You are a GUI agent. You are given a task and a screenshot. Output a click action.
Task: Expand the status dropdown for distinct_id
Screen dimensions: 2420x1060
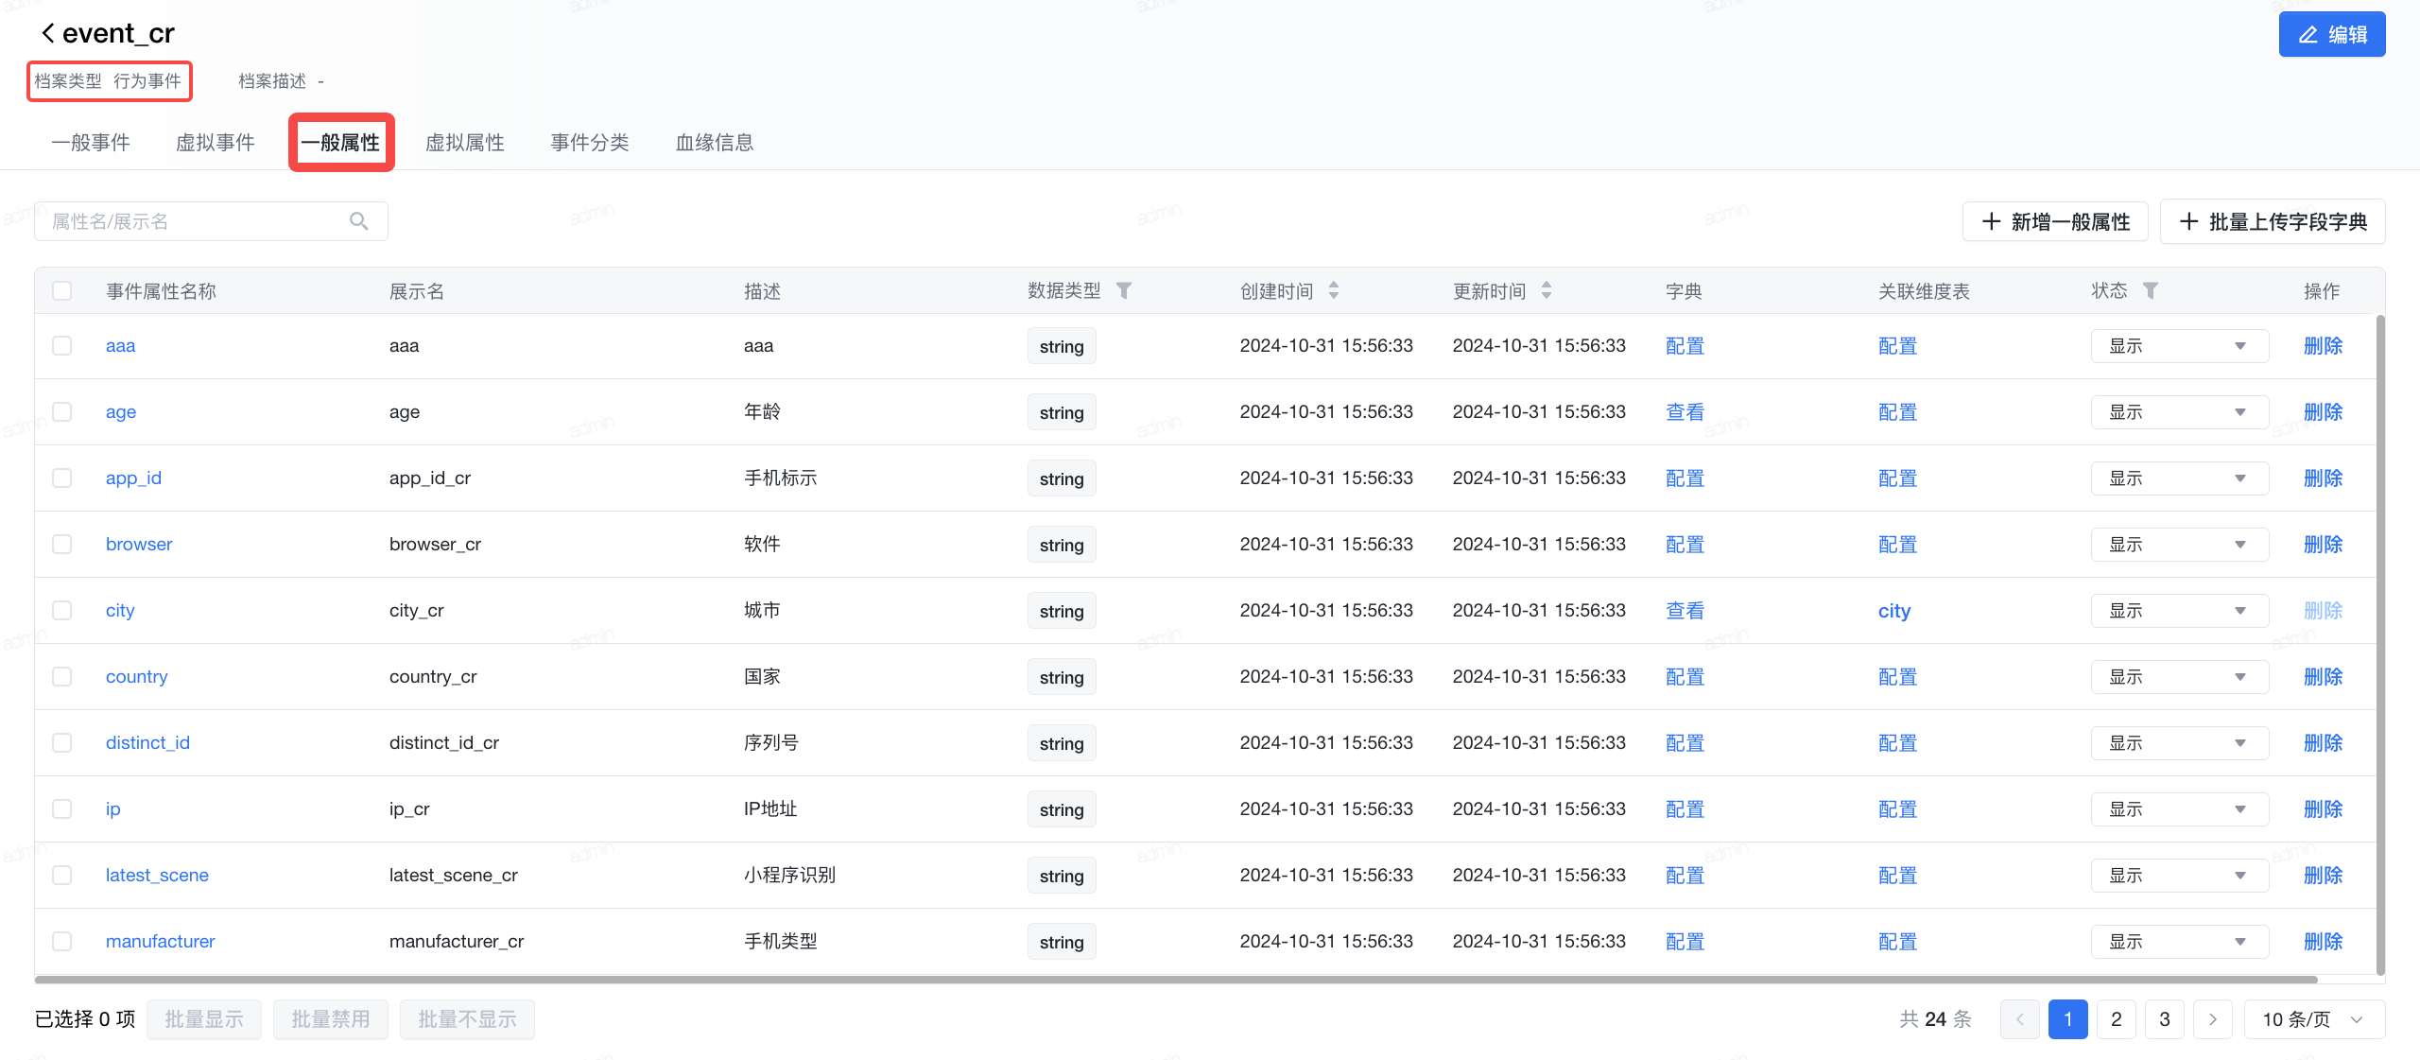click(2179, 743)
